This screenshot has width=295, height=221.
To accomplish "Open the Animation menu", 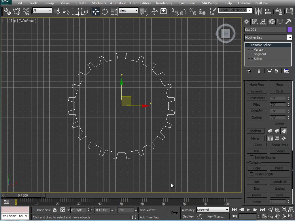I will (118, 3).
